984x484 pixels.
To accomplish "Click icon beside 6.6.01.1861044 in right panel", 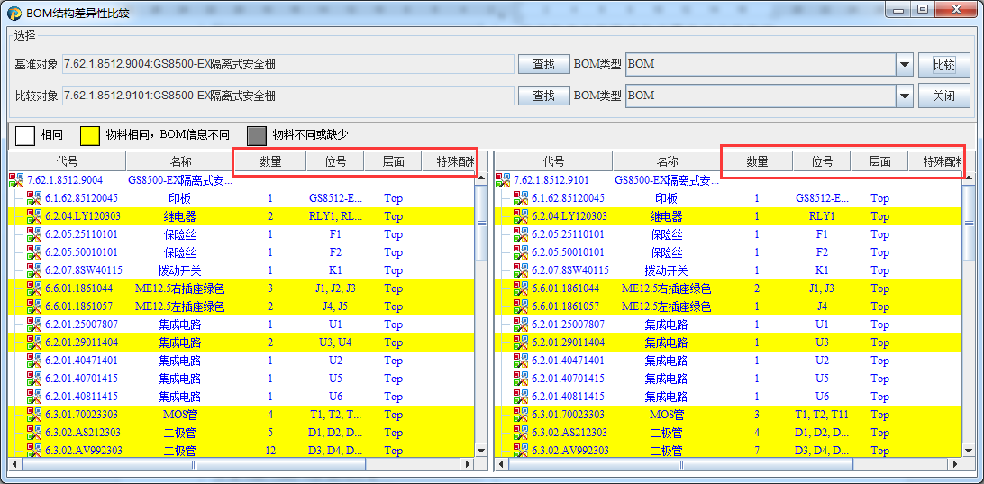I will click(x=521, y=288).
